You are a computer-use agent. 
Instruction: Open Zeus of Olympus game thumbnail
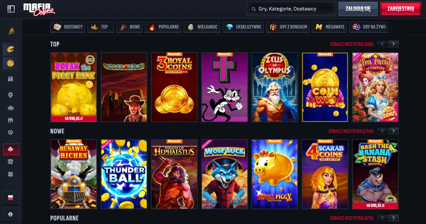coord(275,87)
